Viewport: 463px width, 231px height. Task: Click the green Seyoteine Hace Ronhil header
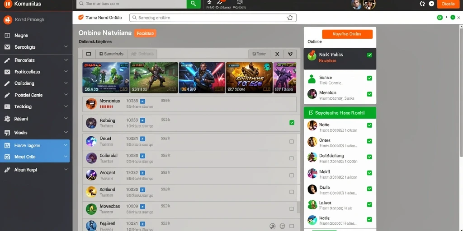coord(340,113)
